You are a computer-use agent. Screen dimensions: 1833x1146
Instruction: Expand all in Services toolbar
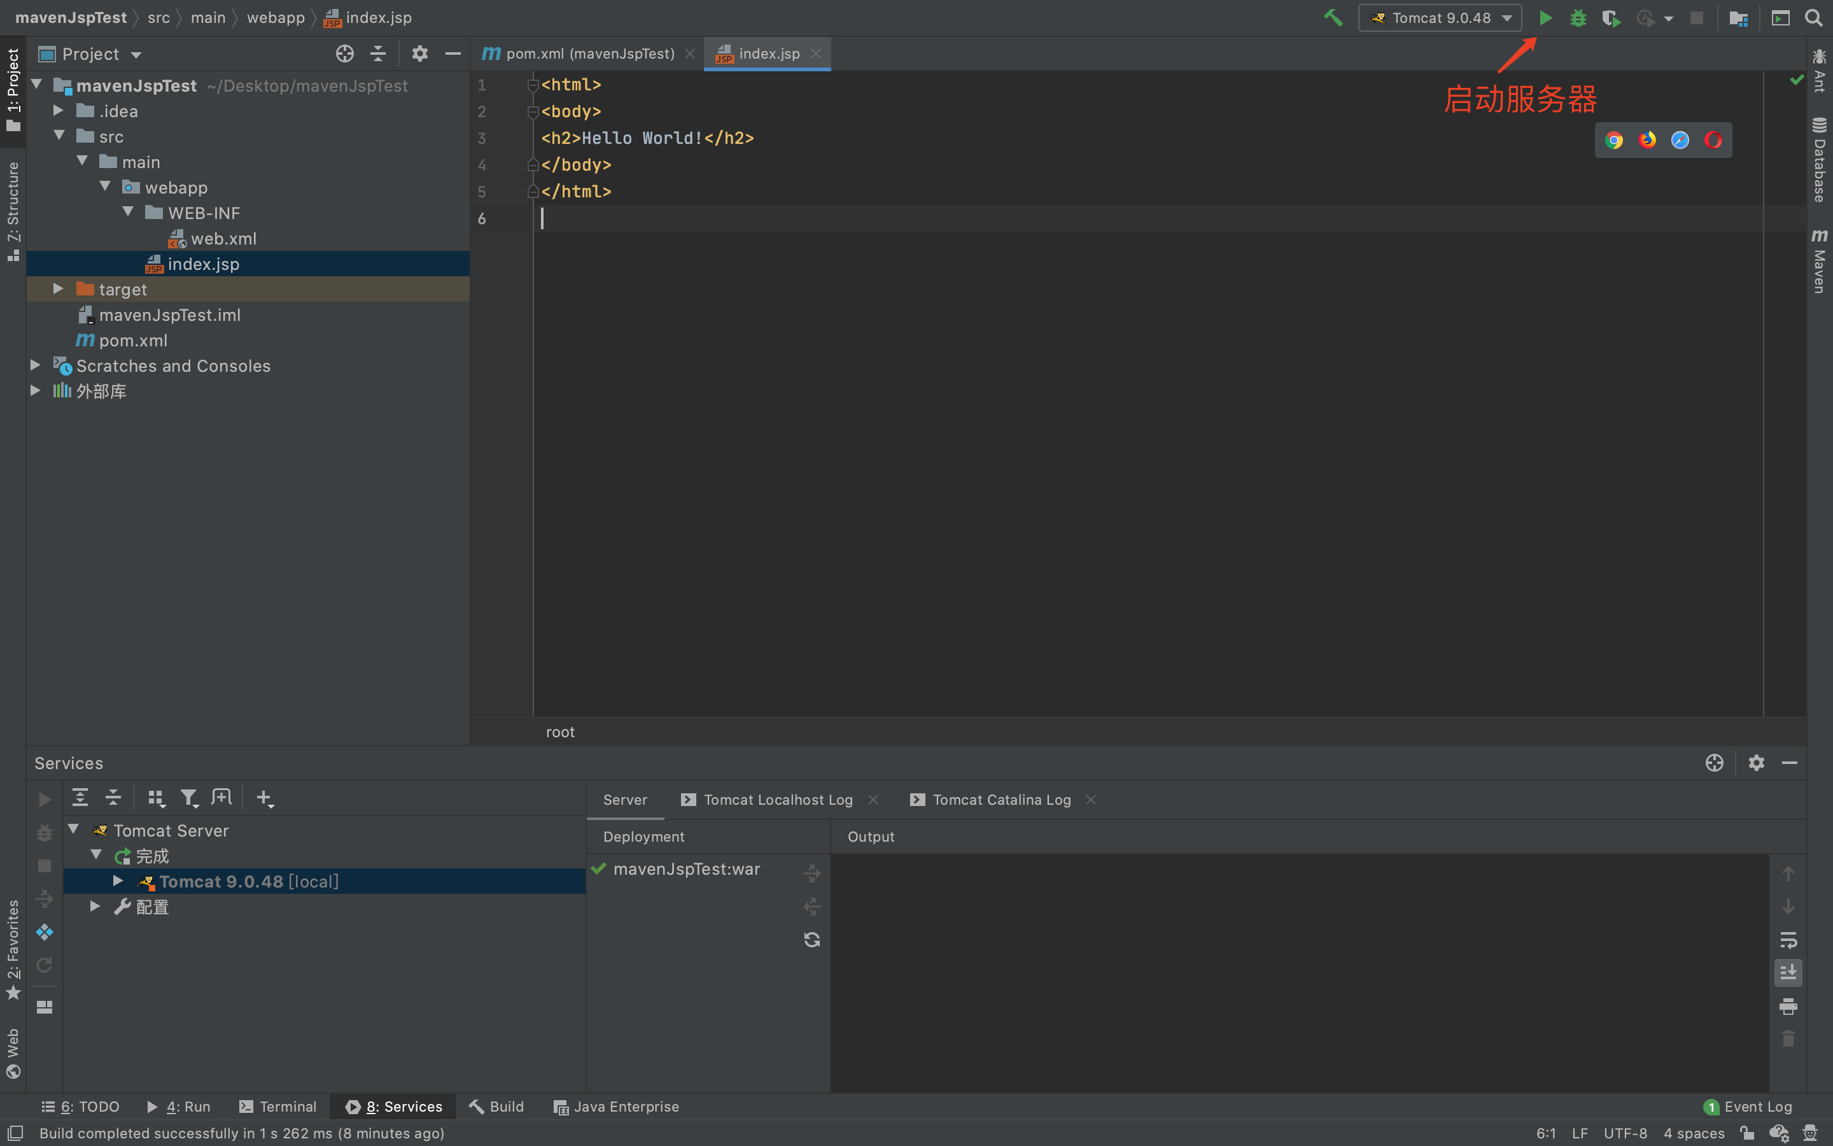[x=80, y=797]
